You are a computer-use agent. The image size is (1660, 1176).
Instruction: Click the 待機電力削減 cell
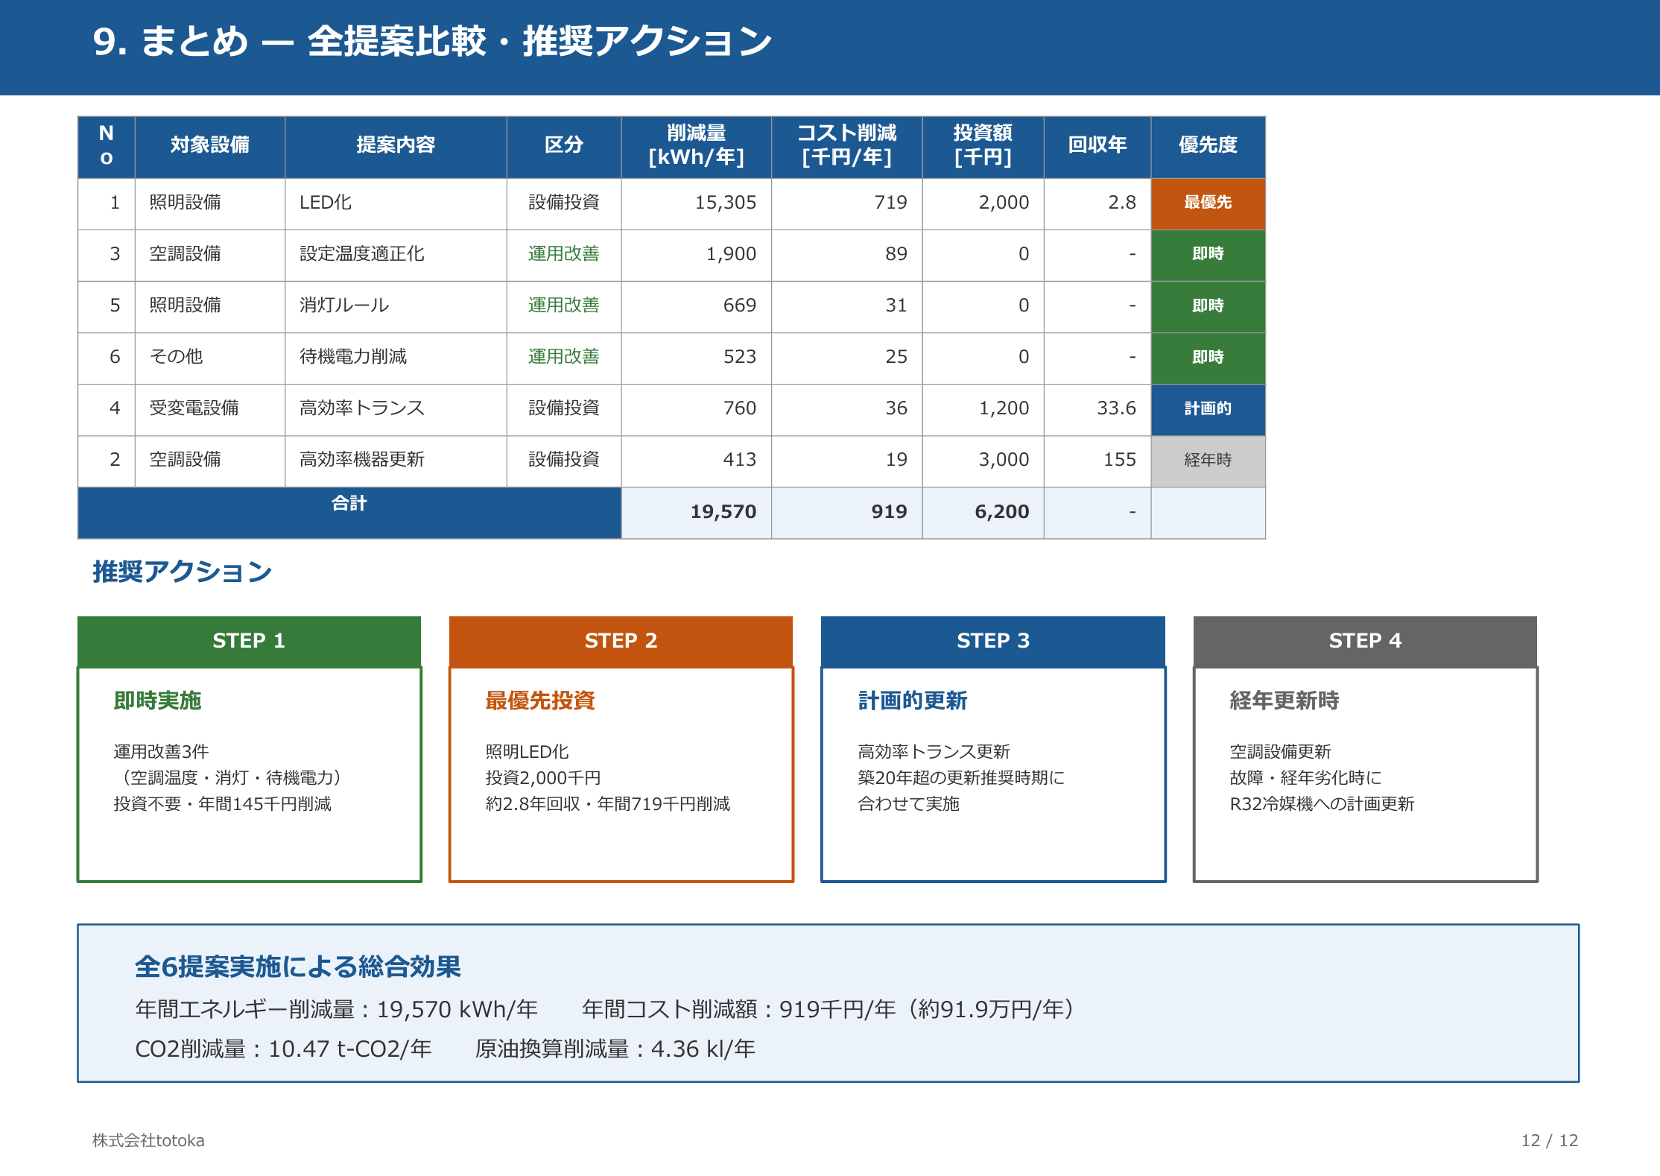[396, 357]
